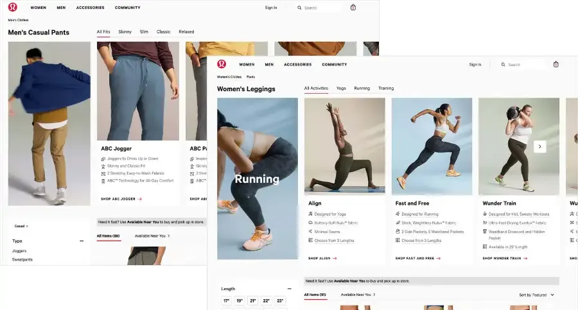Click 'Women's Clothes' breadcrumb link
578x310 pixels.
(x=229, y=77)
